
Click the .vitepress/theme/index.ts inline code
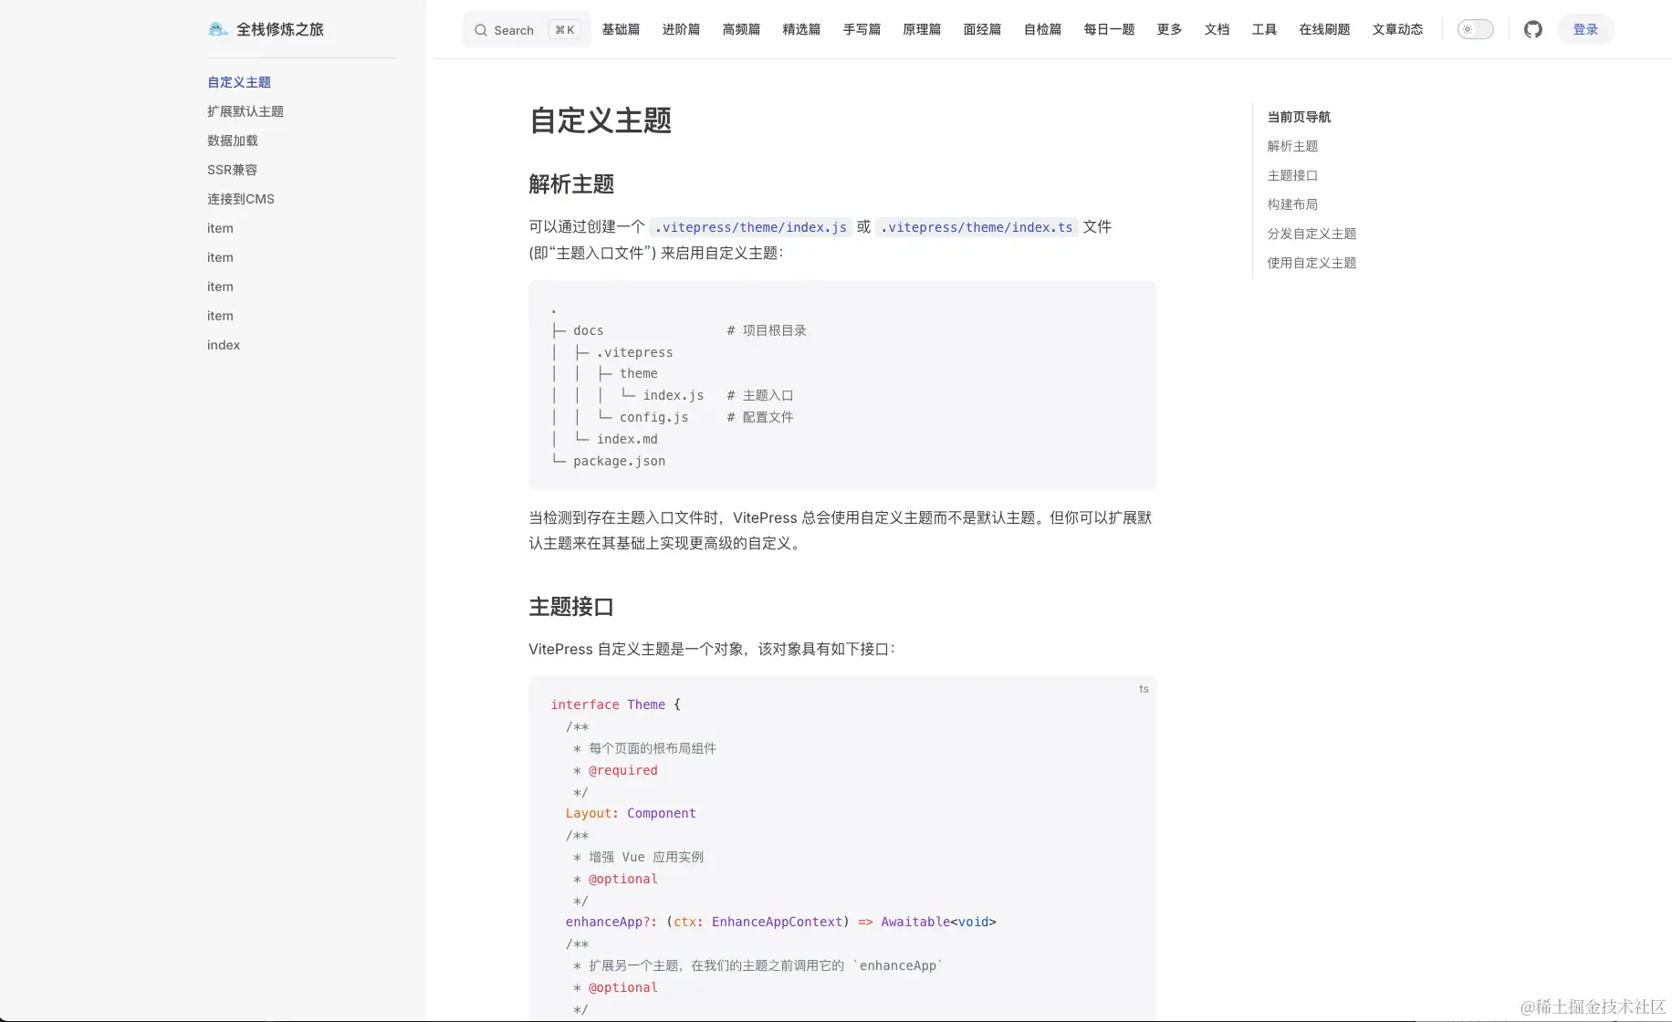(977, 227)
